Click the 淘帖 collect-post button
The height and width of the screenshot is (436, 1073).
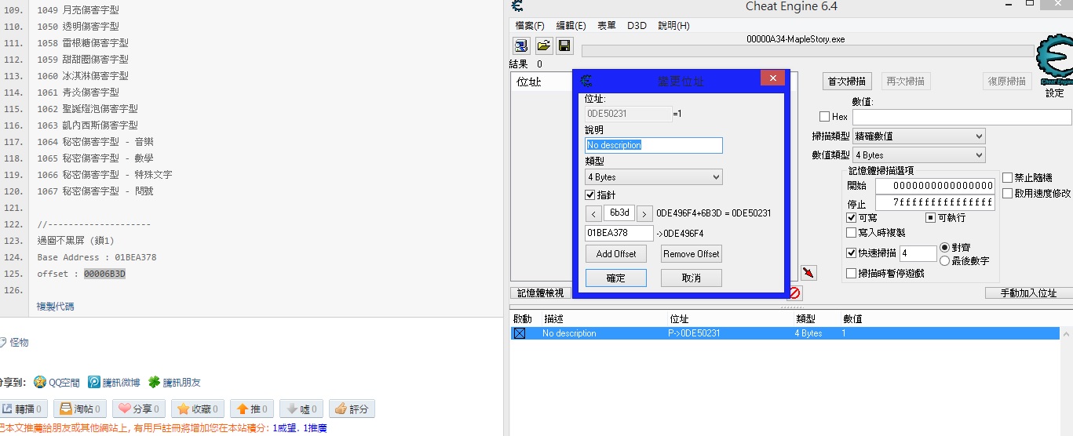coord(80,409)
